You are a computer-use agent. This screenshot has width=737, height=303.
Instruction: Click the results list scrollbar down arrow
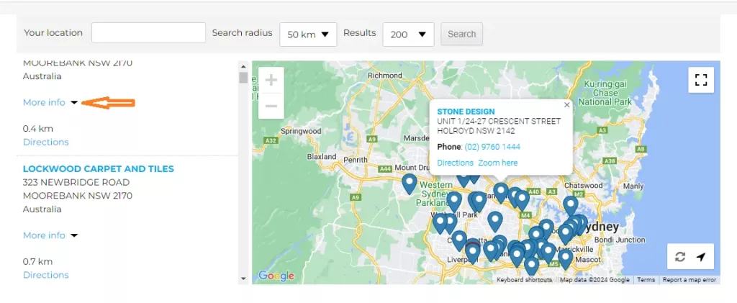pyautogui.click(x=243, y=279)
